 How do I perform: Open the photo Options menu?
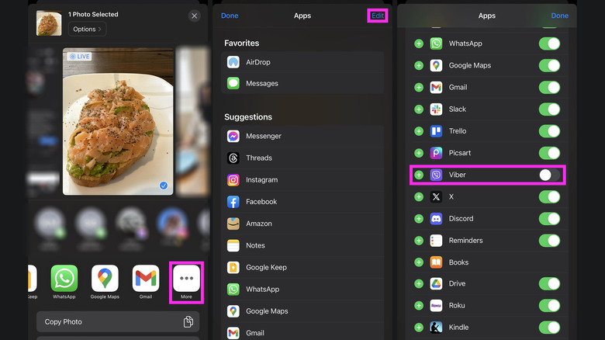point(87,29)
